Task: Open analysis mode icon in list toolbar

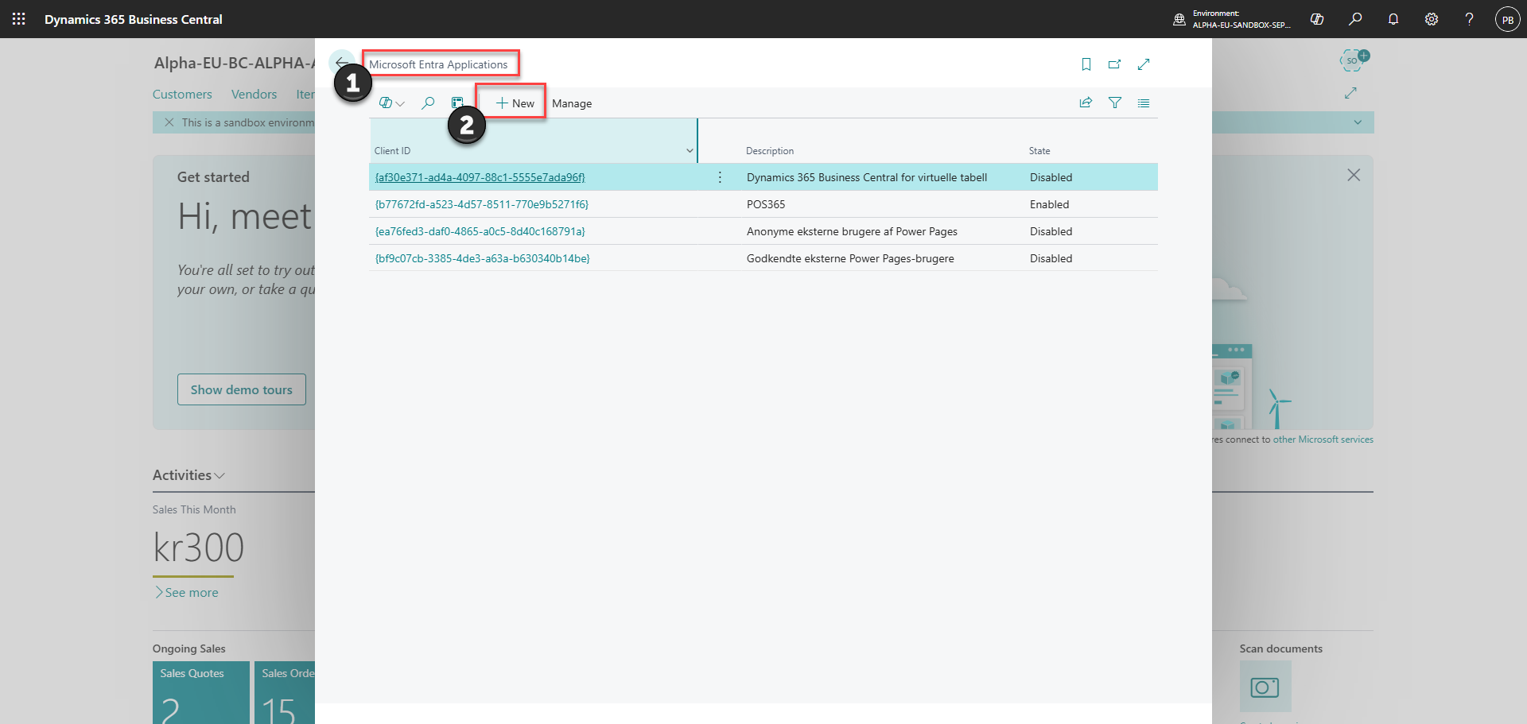Action: click(x=457, y=103)
